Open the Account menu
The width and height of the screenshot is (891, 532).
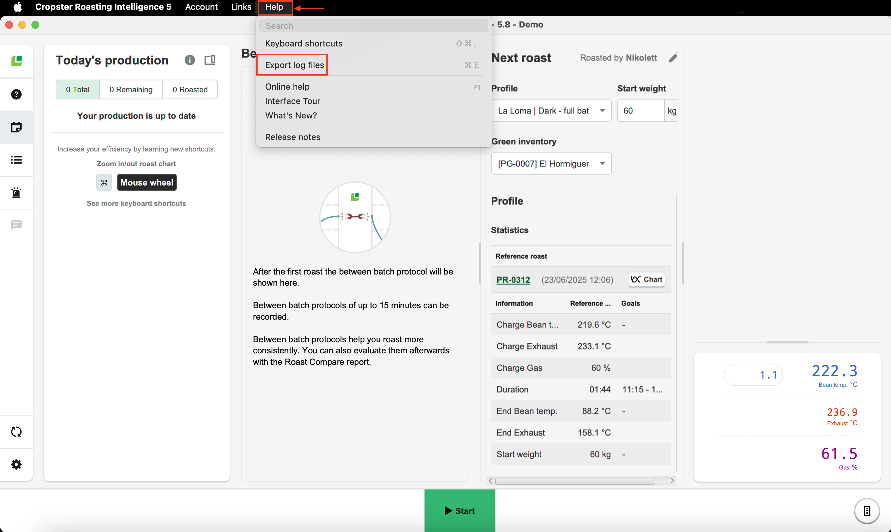202,7
